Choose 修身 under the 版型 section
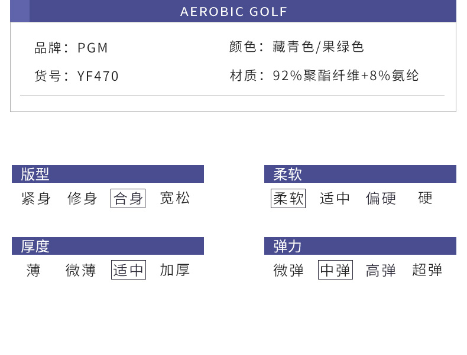 pos(82,198)
